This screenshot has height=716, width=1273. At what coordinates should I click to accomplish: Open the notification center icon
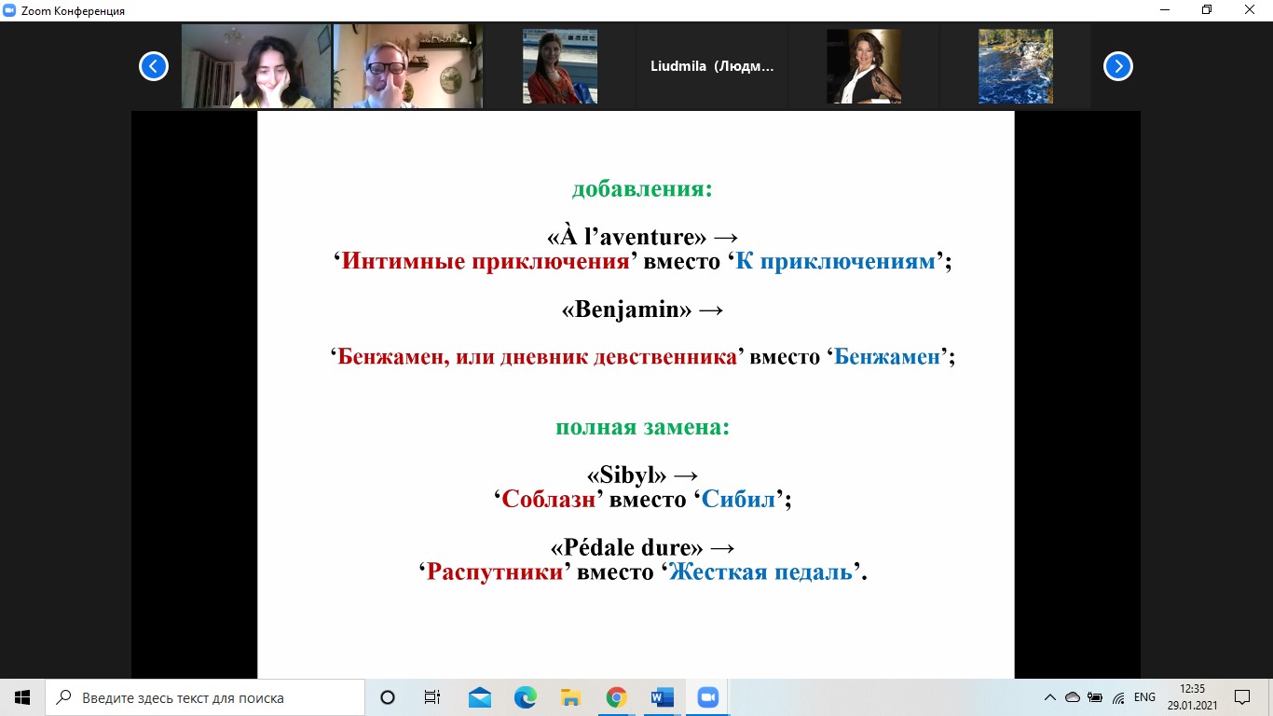[x=1242, y=697]
